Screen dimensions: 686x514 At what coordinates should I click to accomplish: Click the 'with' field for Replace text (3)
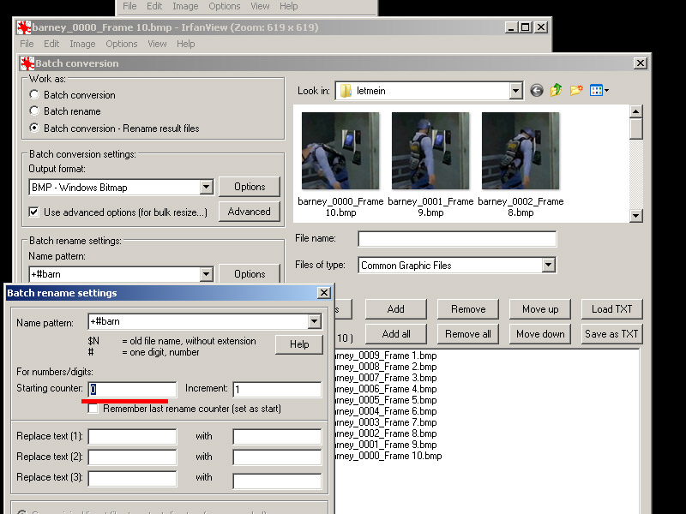(277, 481)
